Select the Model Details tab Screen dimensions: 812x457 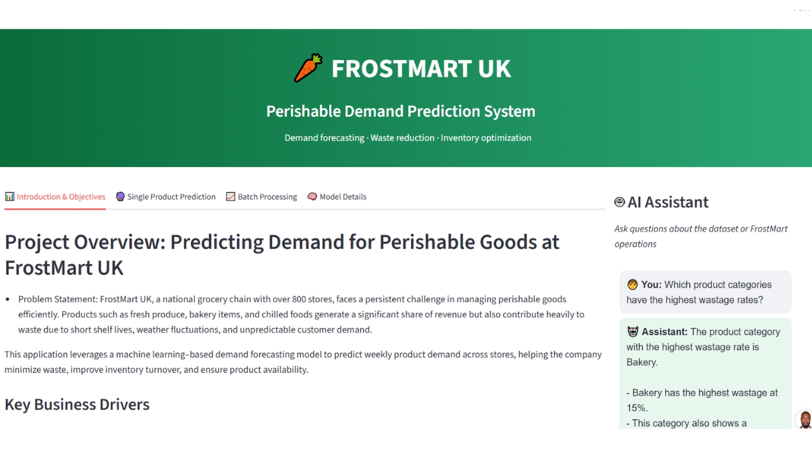coord(343,197)
